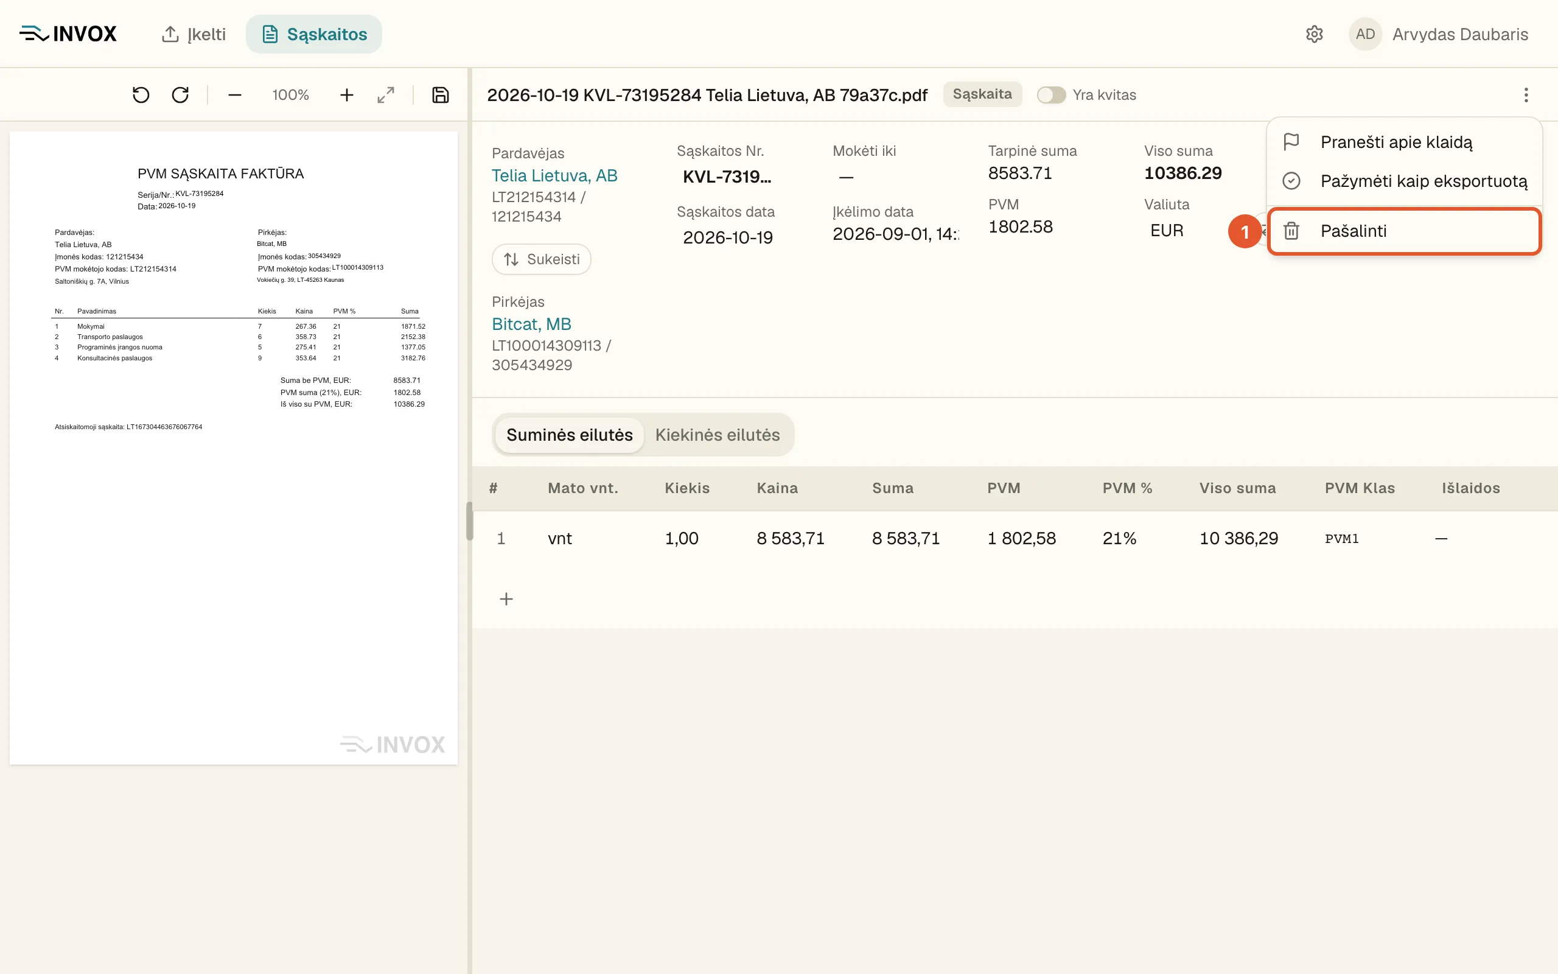
Task: Open settings gear icon
Action: click(x=1314, y=34)
